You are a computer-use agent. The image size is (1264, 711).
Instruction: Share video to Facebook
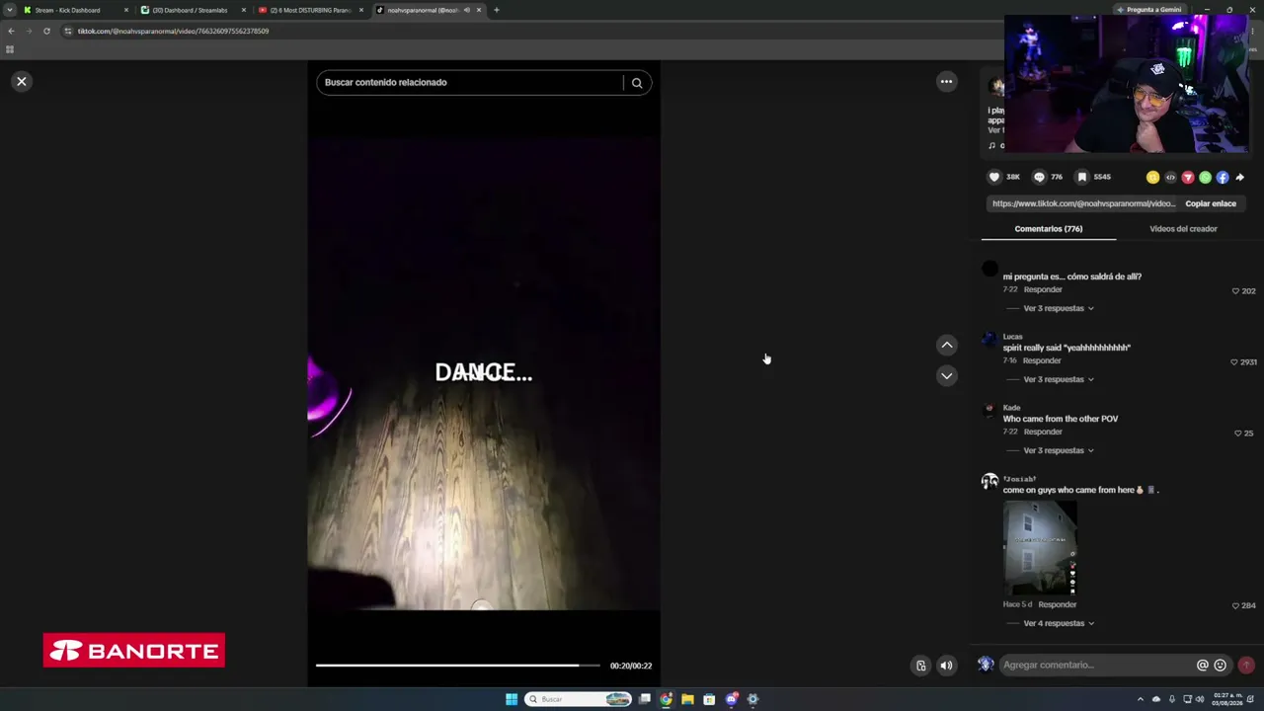pos(1223,178)
